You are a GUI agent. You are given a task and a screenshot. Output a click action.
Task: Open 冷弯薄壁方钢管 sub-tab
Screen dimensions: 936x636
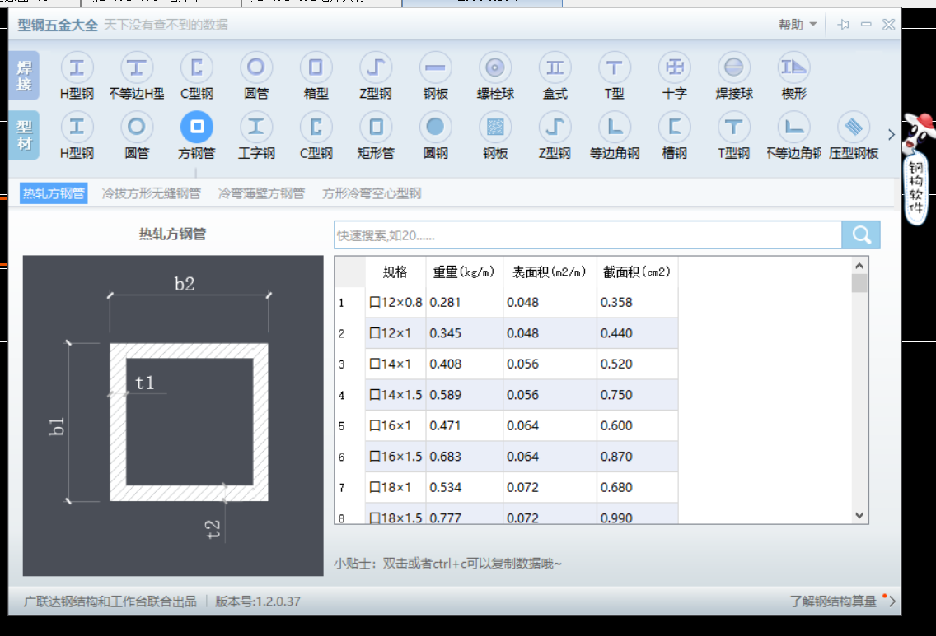tap(261, 193)
